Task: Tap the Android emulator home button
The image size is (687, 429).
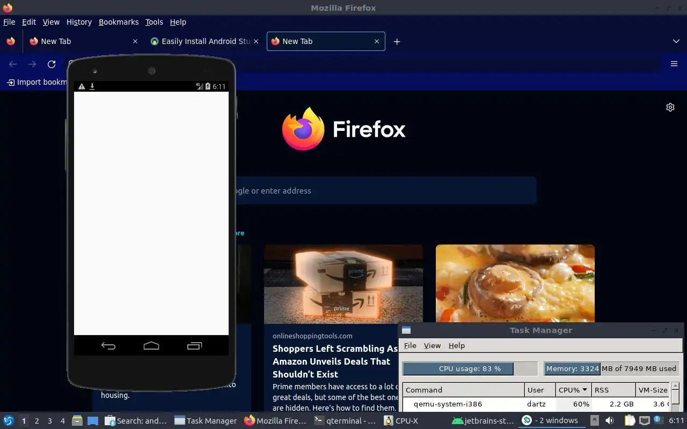Action: [151, 346]
